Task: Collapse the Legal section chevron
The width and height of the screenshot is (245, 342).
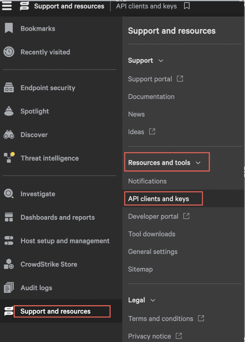Action: point(153,300)
